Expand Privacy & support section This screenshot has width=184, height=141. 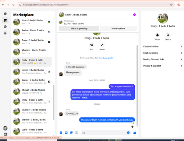click(x=163, y=66)
